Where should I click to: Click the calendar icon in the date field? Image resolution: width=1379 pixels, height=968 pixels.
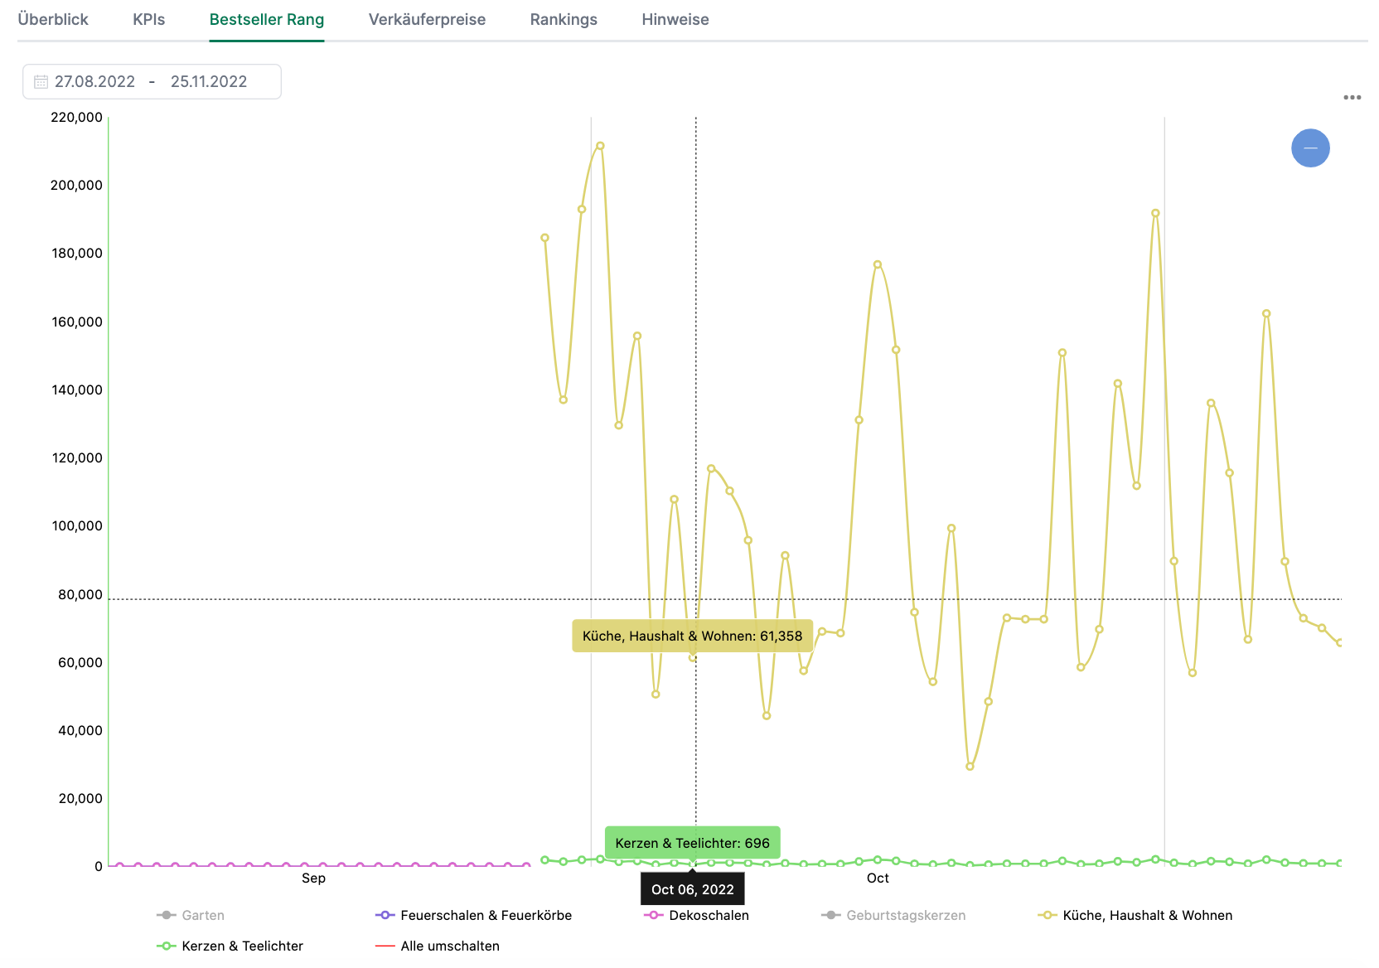tap(41, 81)
